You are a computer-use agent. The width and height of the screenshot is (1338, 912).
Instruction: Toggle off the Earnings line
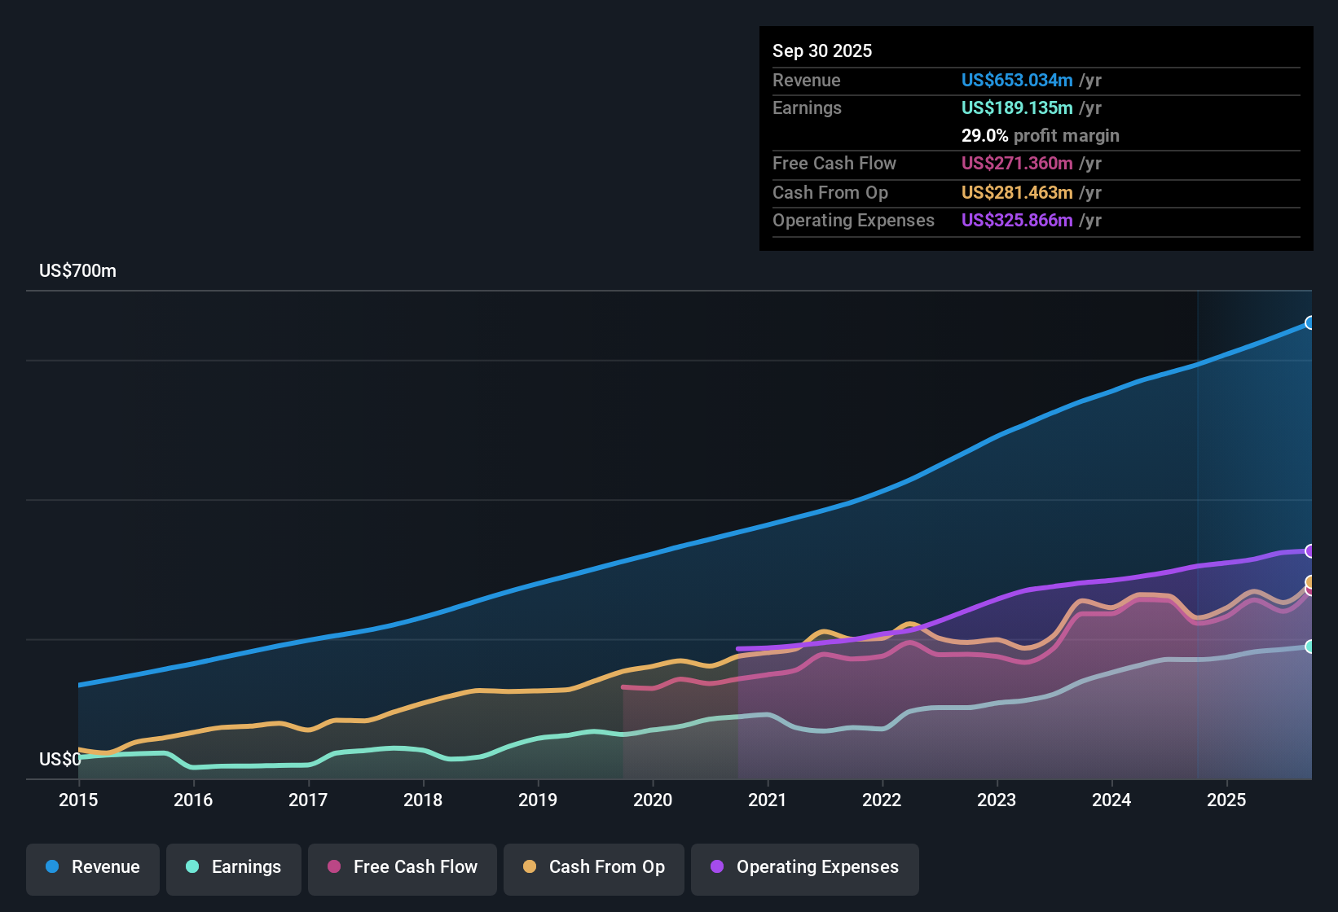(x=233, y=867)
